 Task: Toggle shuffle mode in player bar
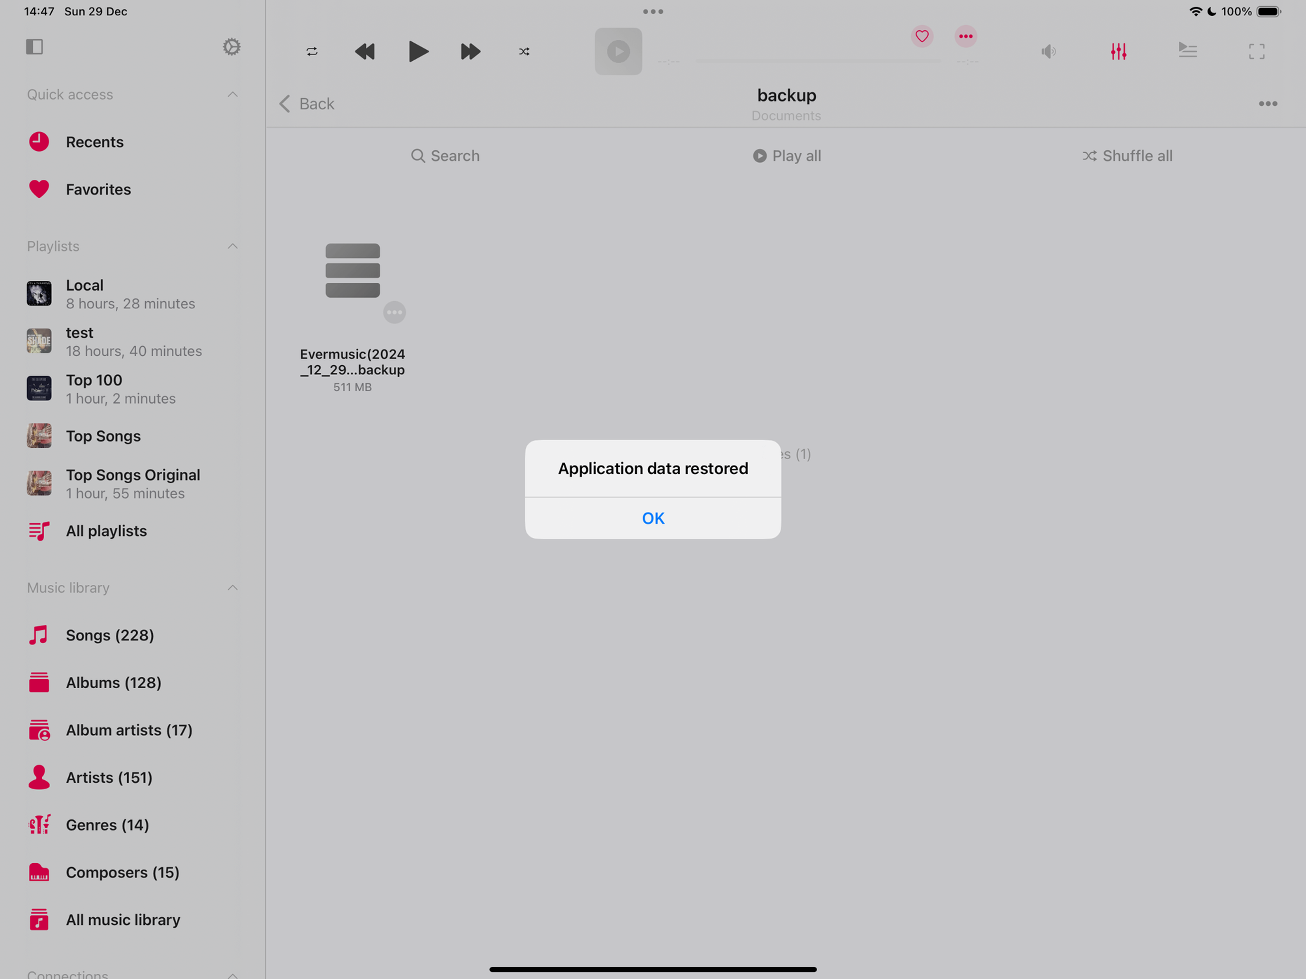[x=524, y=51]
